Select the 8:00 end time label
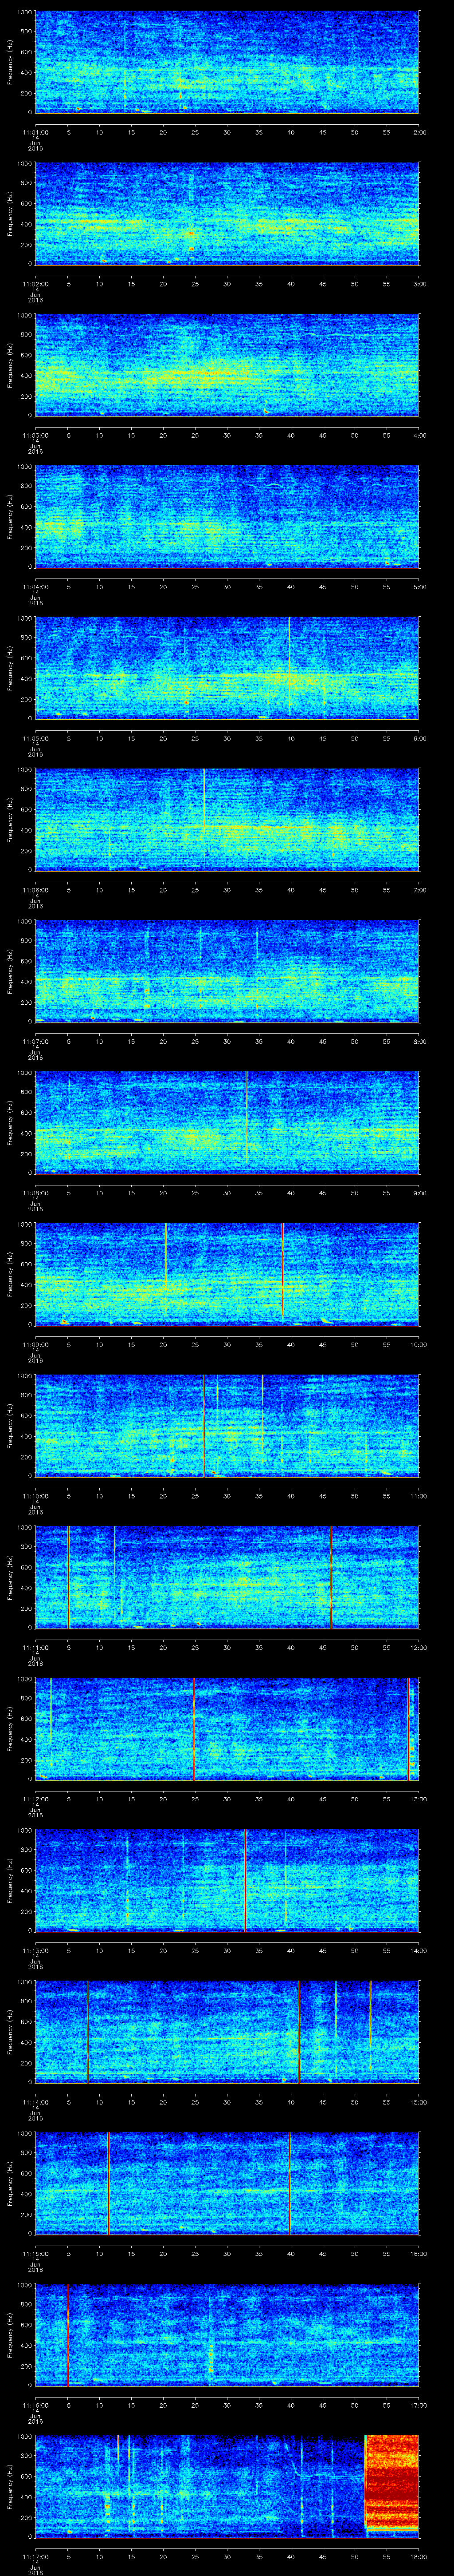 (419, 1041)
